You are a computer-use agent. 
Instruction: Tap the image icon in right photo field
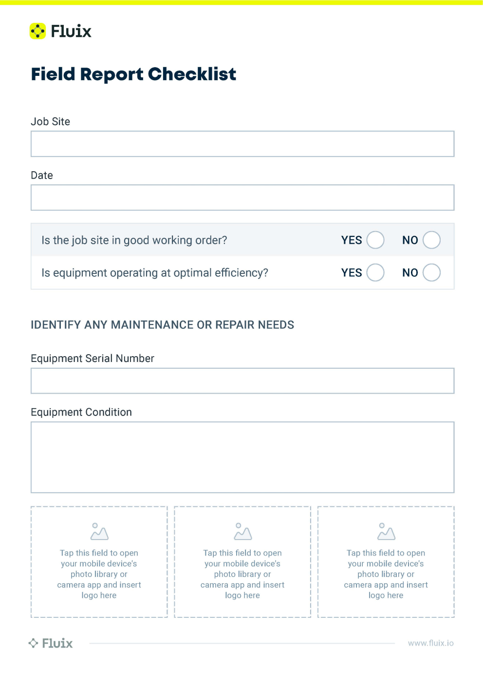(x=386, y=532)
